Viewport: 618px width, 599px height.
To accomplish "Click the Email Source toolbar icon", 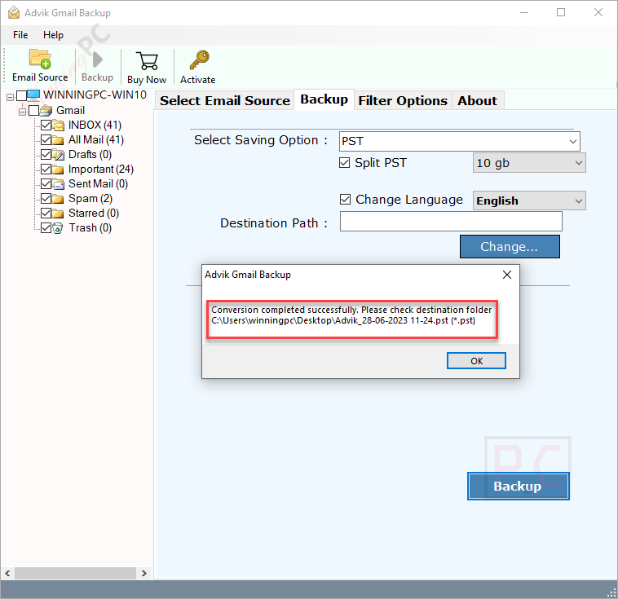I will point(40,59).
